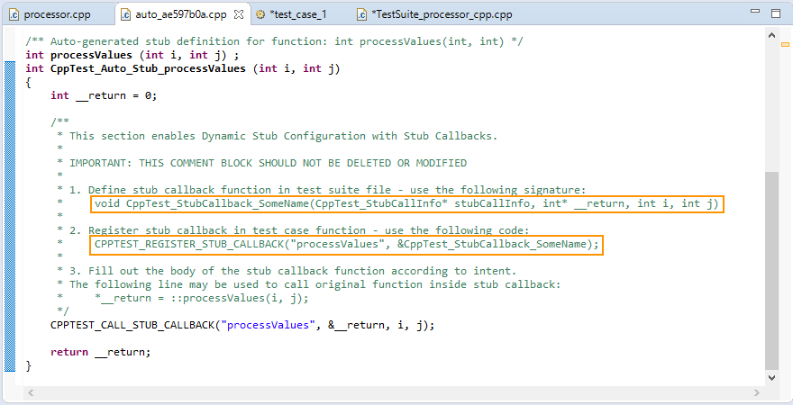
Task: Click the '3. Fill out the body' comment line
Action: [293, 271]
